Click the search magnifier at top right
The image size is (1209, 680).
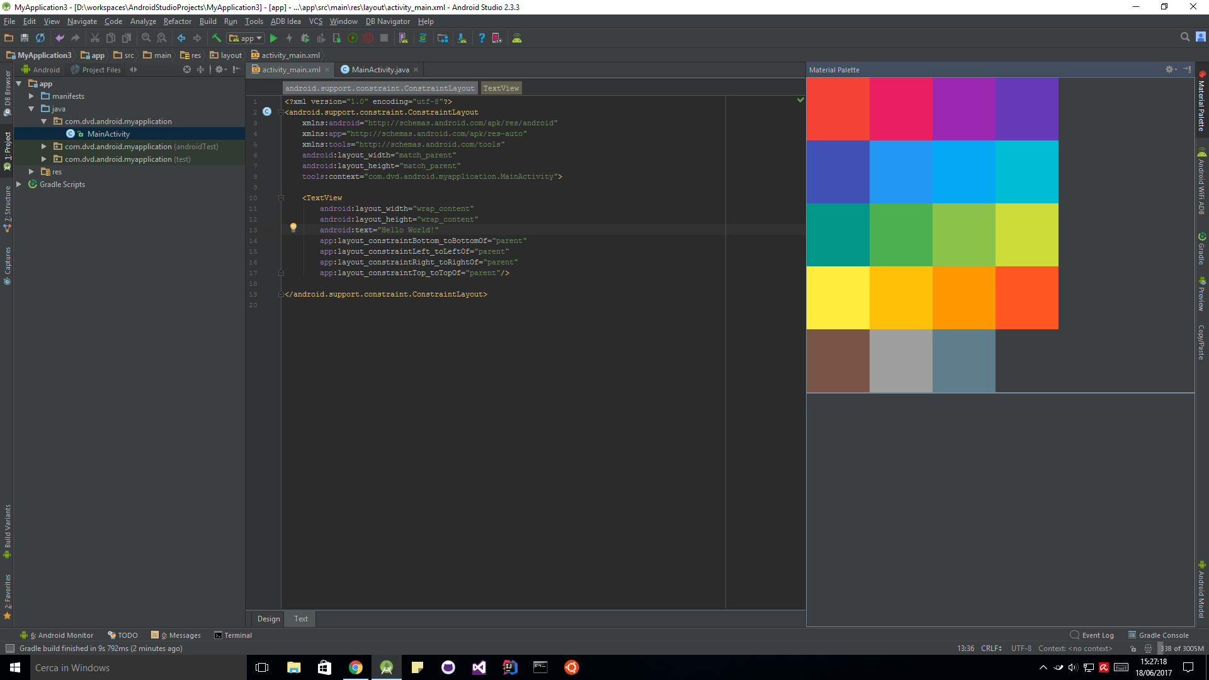tap(1184, 37)
